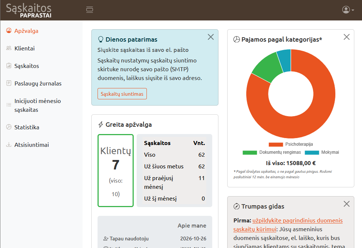Screen dimensions: 362x248
Task: Click the value 0 for Už šį mėnesį
Action: 203,199
